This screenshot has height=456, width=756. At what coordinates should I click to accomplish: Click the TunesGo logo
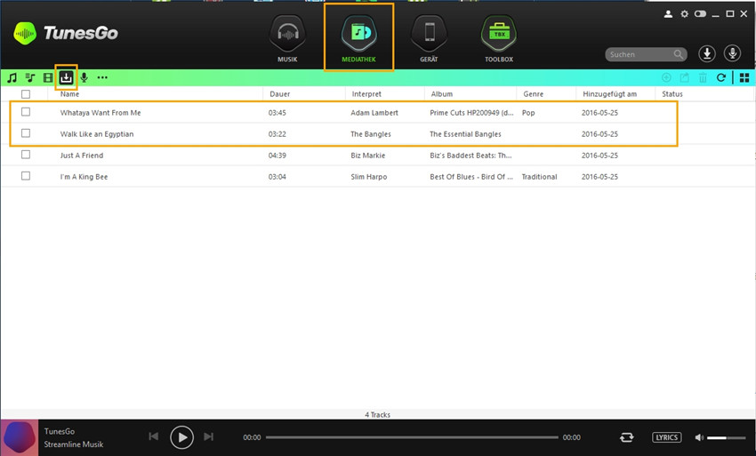(x=66, y=33)
